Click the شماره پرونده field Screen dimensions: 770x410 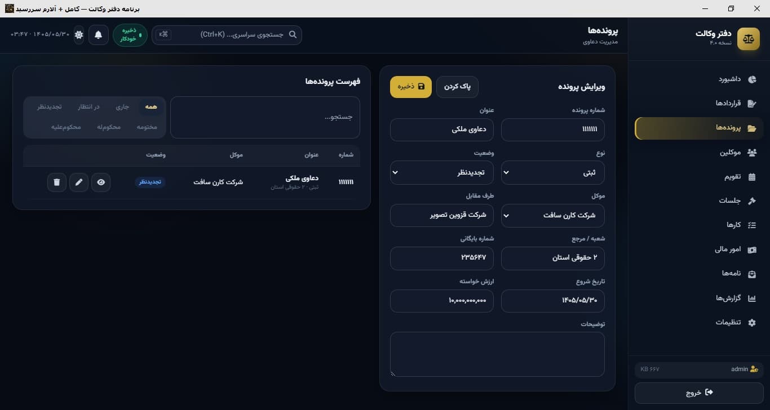pos(552,130)
